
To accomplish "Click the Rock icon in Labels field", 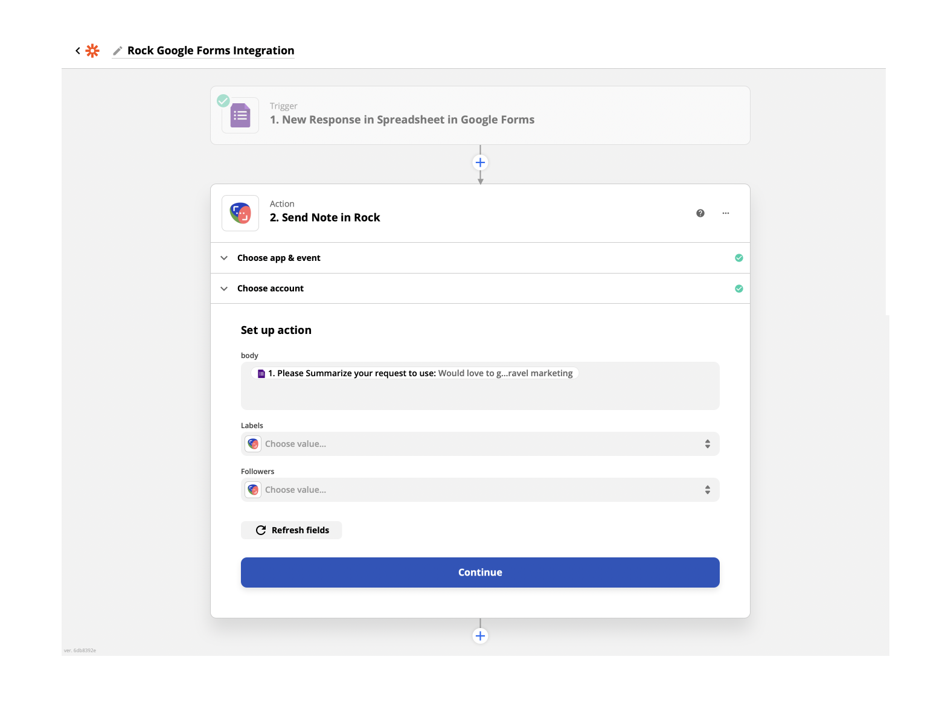I will click(x=253, y=444).
